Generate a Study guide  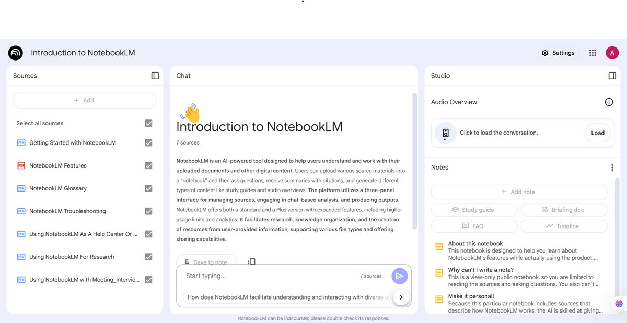point(474,210)
